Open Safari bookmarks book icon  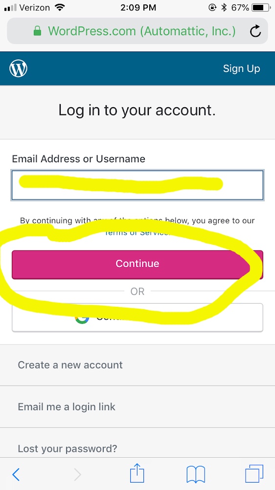[x=196, y=474]
